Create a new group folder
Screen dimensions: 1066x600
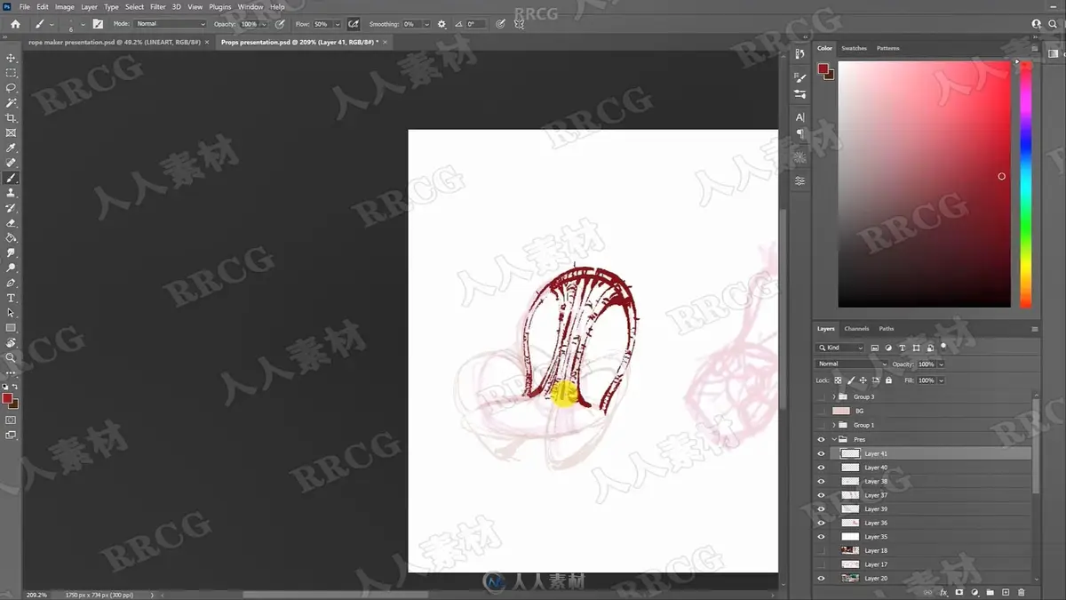[990, 592]
